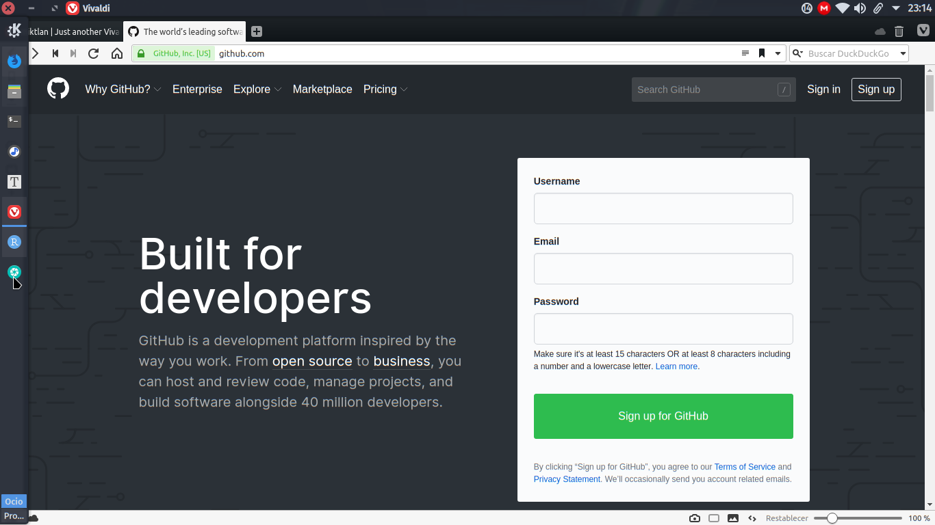Open the volume control tray icon
This screenshot has width=935, height=525.
(x=860, y=8)
